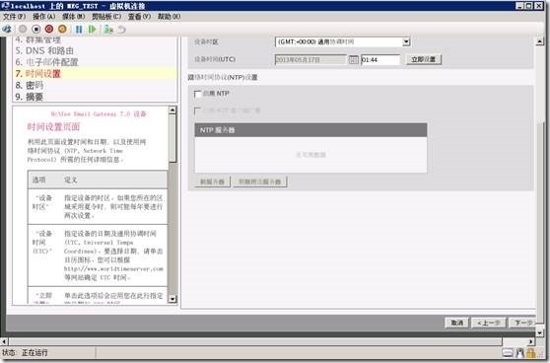Image resolution: width=550 pixels, height=363 pixels.
Task: Open the 文件(F) menu
Action: 15,16
